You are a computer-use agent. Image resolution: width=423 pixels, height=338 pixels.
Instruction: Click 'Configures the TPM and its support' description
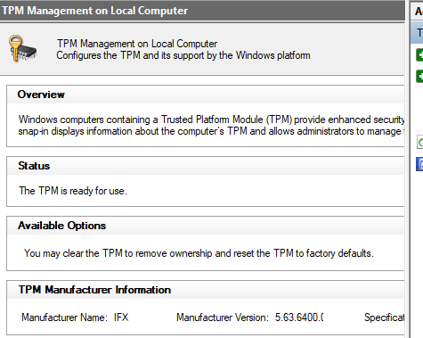click(x=183, y=55)
